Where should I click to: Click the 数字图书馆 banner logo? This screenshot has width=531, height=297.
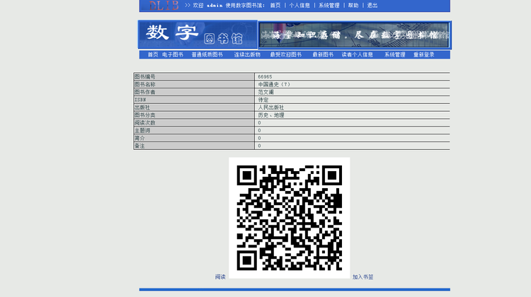pos(198,35)
